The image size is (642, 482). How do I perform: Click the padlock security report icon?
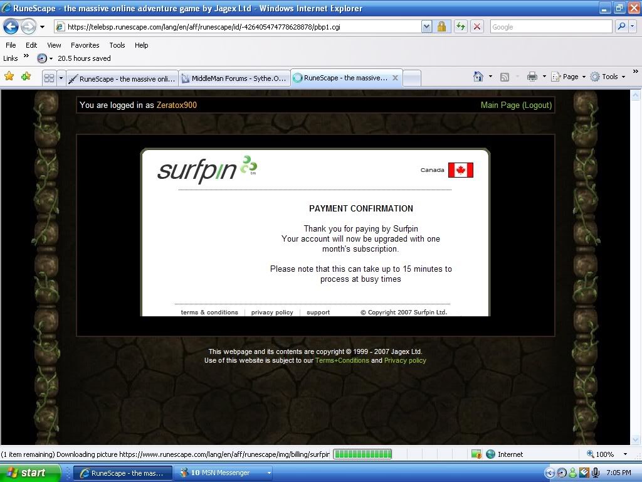tap(441, 27)
